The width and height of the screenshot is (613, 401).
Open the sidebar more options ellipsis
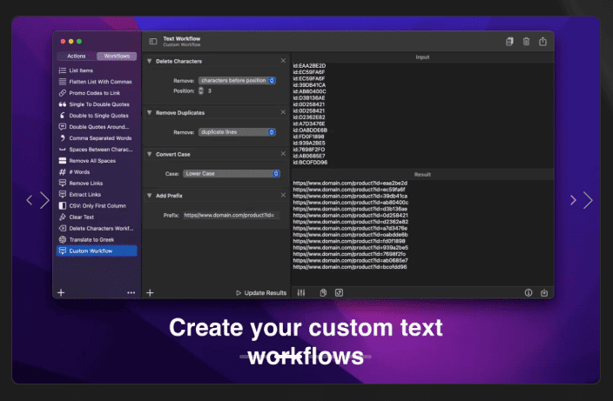131,293
